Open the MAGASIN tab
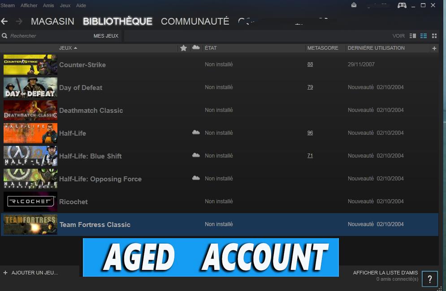Viewport: 446px width, 291px height. pos(52,21)
